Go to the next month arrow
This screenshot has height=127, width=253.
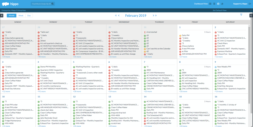[153, 16]
